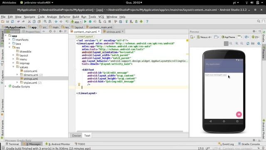Click the Sync Project with Gradle icon
This screenshot has height=150, width=266.
pos(126,22)
